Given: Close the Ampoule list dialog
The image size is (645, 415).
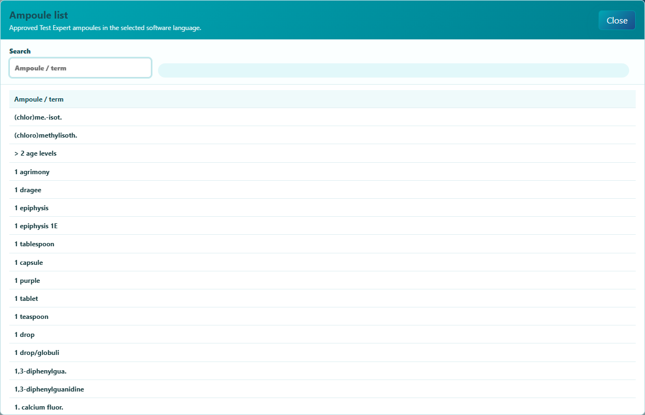Looking at the screenshot, I should (617, 21).
